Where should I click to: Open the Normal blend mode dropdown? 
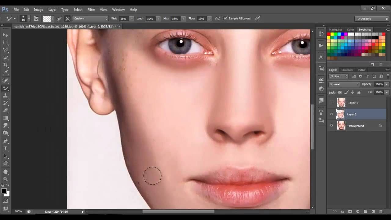click(345, 84)
